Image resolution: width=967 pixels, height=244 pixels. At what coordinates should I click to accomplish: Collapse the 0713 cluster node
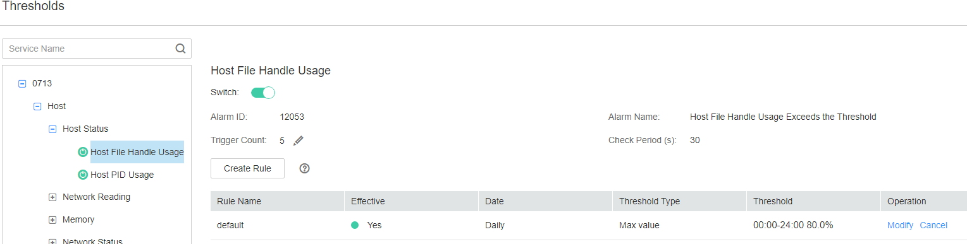click(22, 83)
